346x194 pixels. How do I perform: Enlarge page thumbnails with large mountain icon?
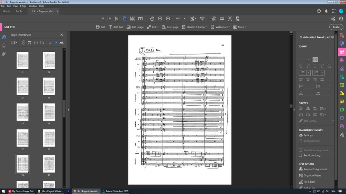coord(62,42)
